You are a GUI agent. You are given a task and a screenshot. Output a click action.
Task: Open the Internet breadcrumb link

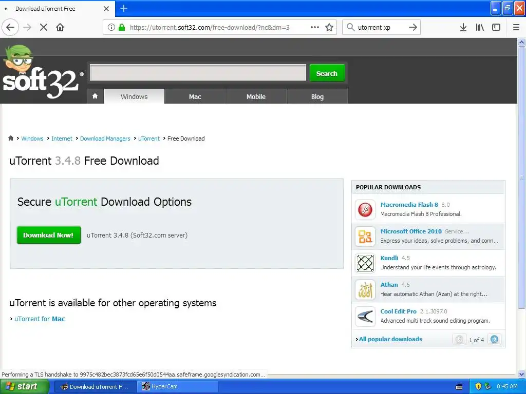(x=62, y=139)
